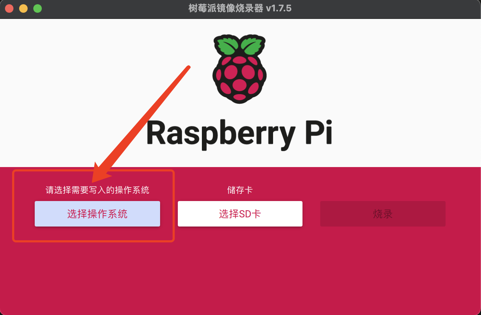Start writing with the 烧录 button
The height and width of the screenshot is (315, 481).
pos(383,214)
